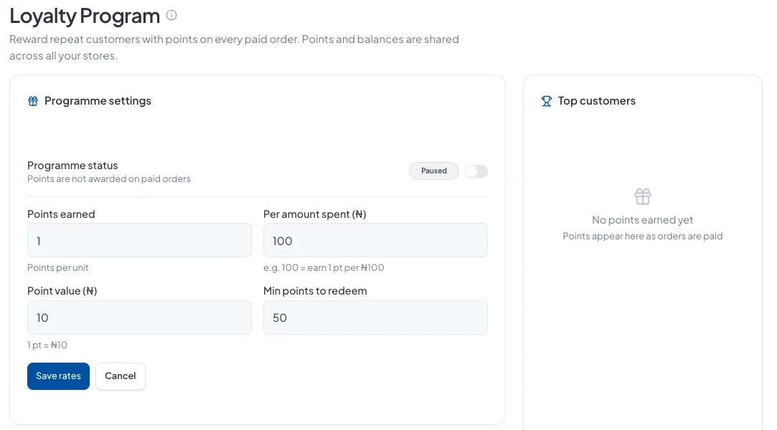Viewport: 777px width, 430px height.
Task: Click the Top customers heading text
Action: point(597,101)
